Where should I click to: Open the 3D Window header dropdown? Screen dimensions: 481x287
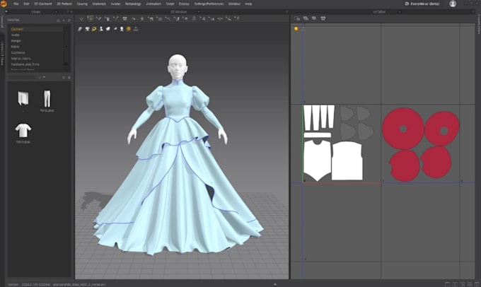click(x=199, y=12)
